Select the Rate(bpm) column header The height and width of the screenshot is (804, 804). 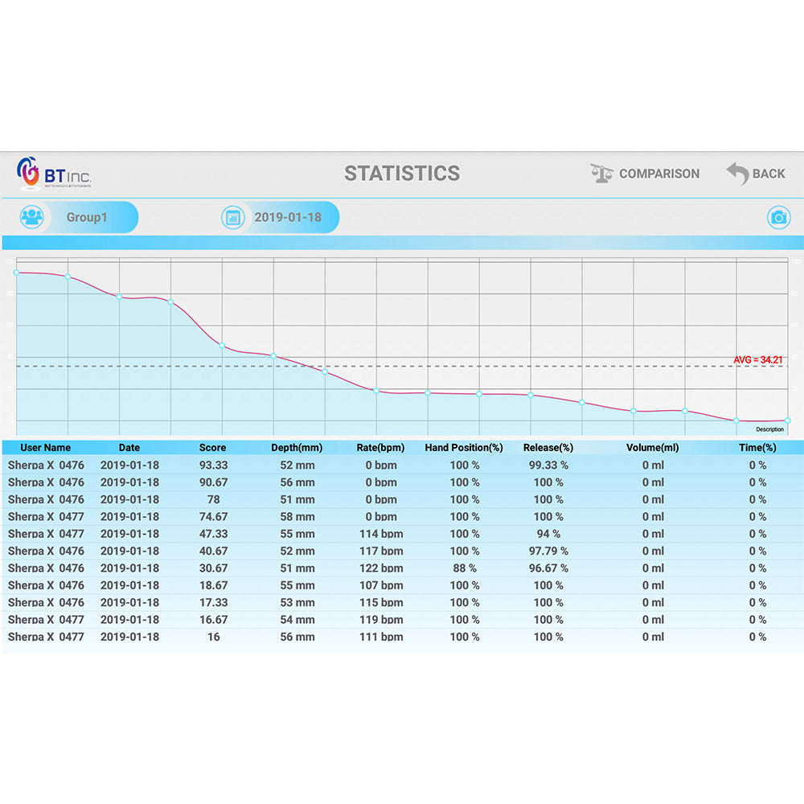point(380,448)
